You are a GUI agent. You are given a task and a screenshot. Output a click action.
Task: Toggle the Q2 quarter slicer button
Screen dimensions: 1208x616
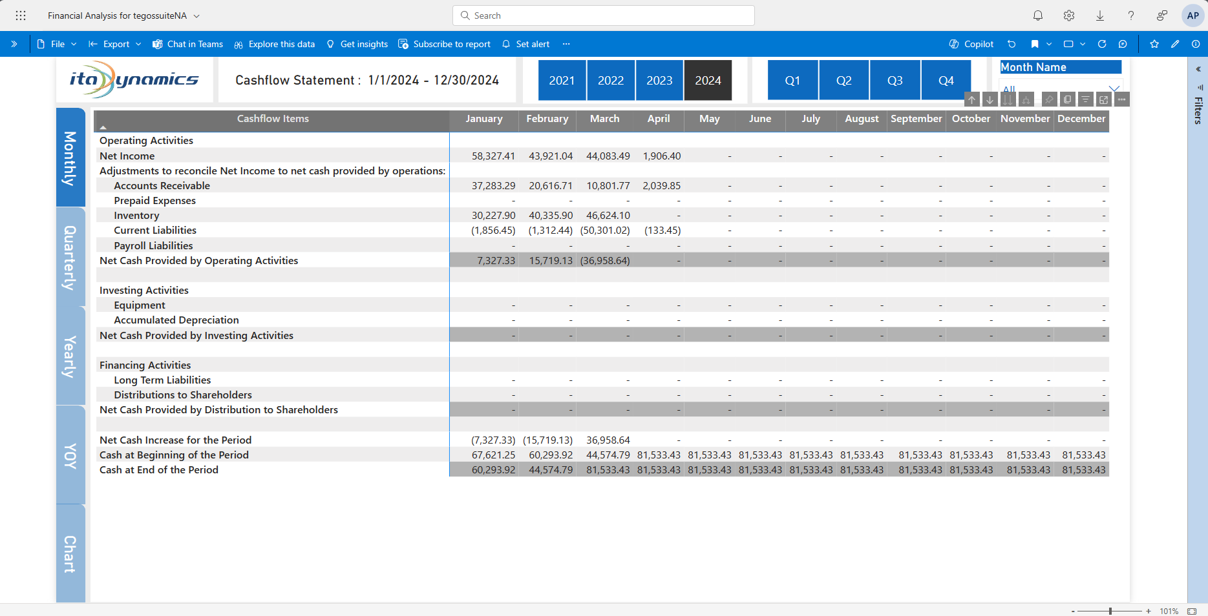point(843,81)
